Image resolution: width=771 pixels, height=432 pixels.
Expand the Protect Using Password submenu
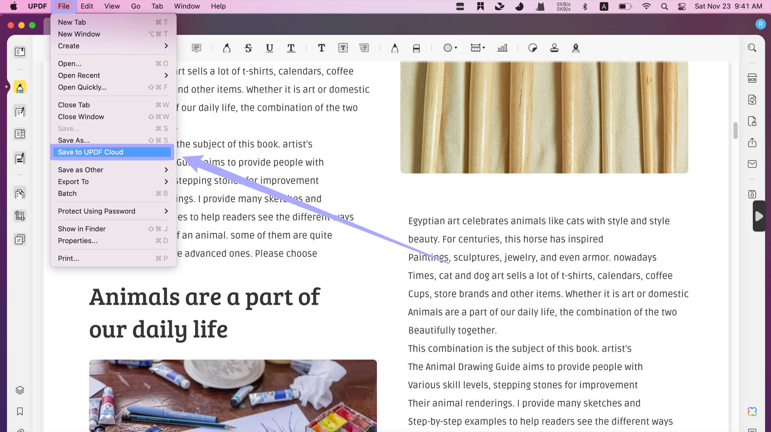113,211
